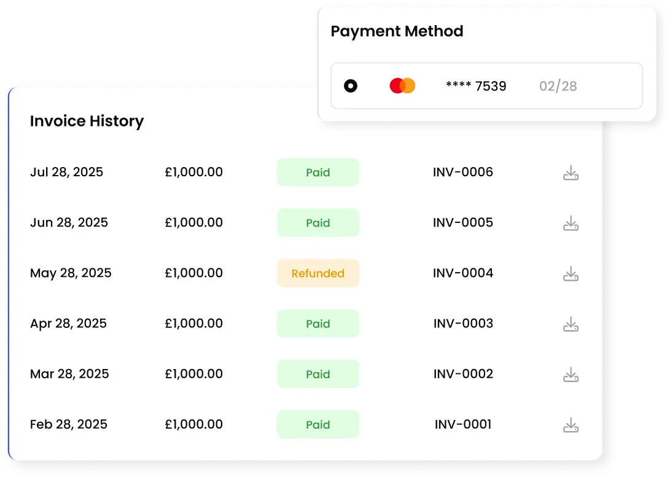Click the card expiry date 02/28
670x479 pixels.
pos(558,86)
